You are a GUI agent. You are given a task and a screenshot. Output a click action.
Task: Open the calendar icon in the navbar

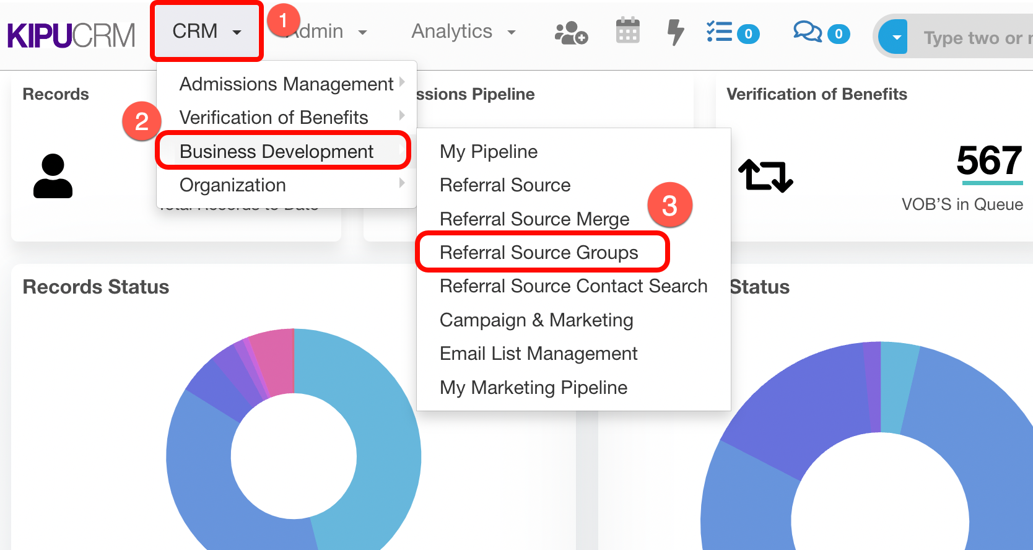627,31
